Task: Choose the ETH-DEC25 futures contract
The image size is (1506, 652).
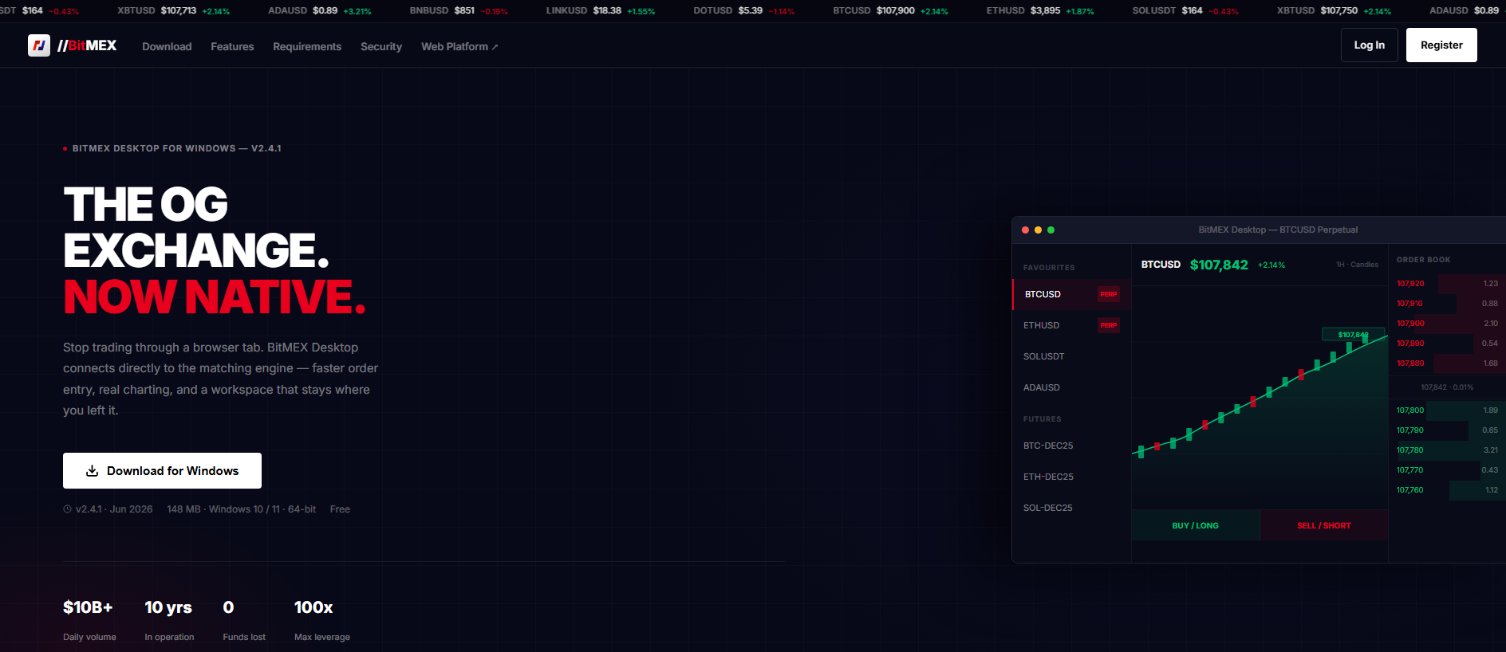Action: 1071,477
